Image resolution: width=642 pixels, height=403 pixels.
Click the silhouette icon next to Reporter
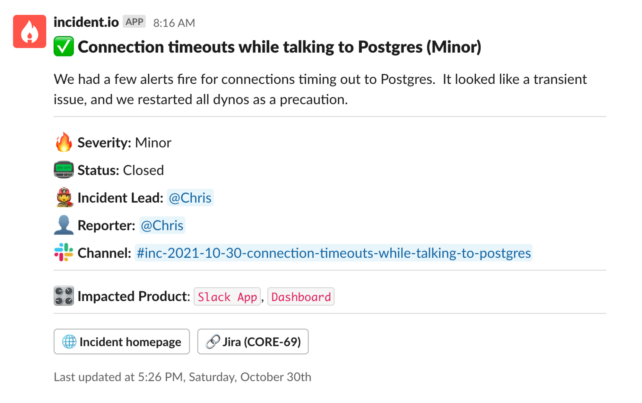click(64, 225)
